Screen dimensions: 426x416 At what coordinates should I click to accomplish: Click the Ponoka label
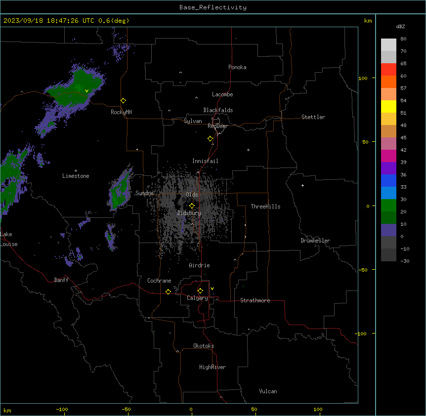click(237, 67)
